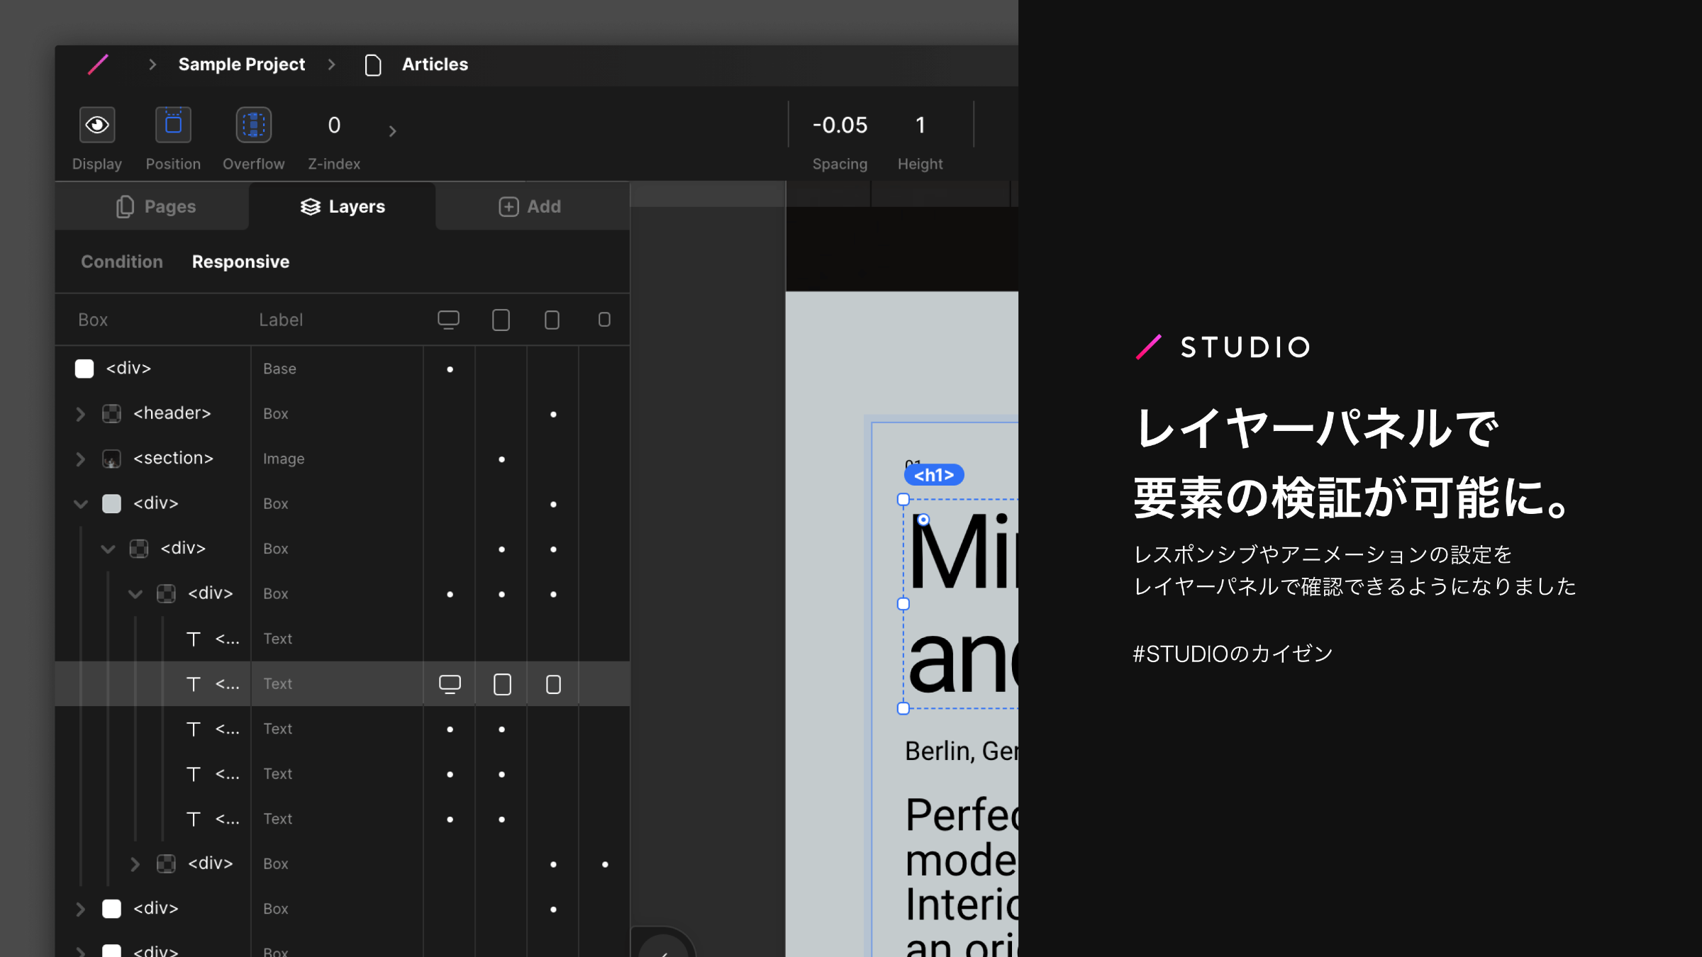Open the Position setting
The image size is (1702, 957).
(x=173, y=125)
